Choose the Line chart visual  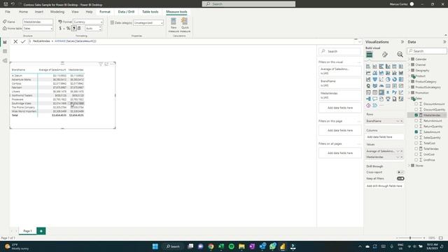click(x=368, y=73)
